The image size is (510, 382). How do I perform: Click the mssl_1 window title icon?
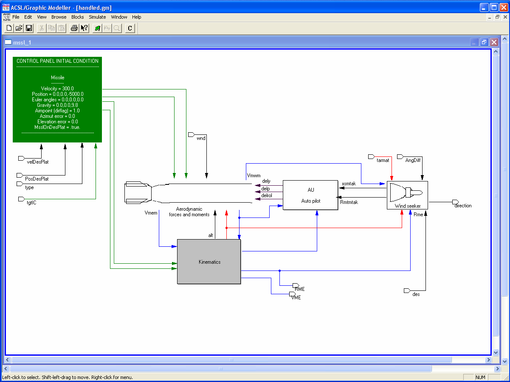[x=8, y=42]
